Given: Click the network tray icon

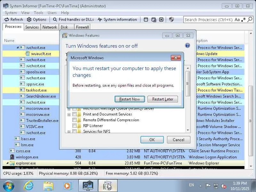Looking at the screenshot, I should click(216, 186).
